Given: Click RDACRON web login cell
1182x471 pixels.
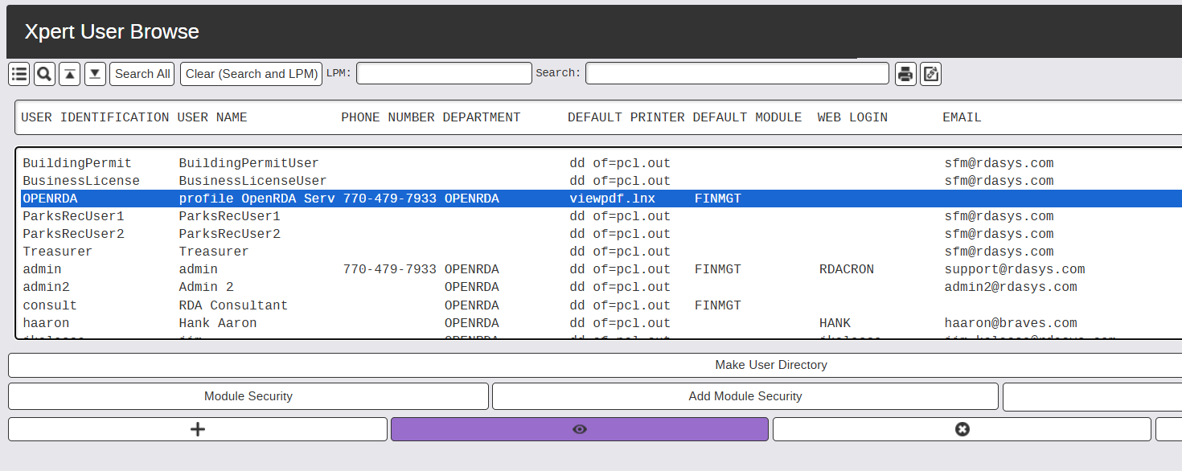Looking at the screenshot, I should point(847,269).
